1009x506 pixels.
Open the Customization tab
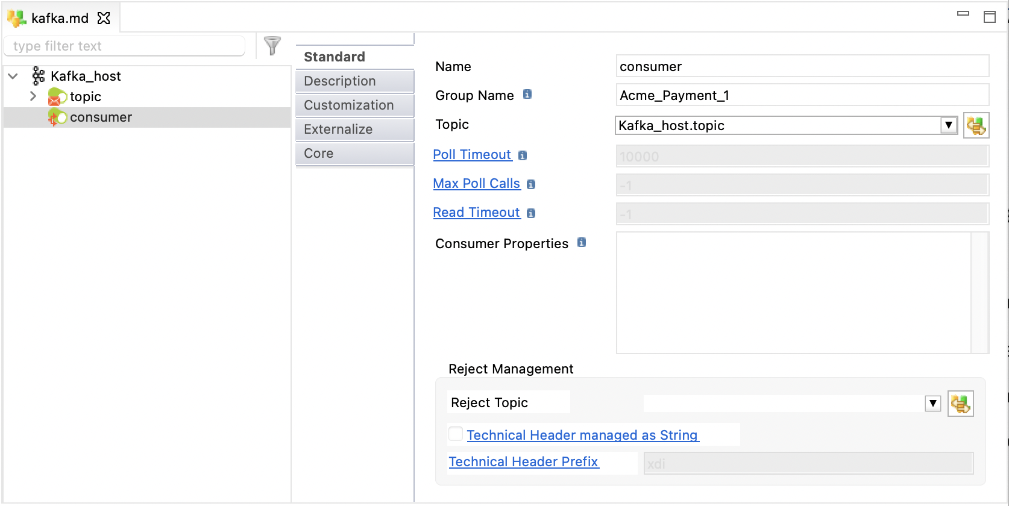point(355,105)
